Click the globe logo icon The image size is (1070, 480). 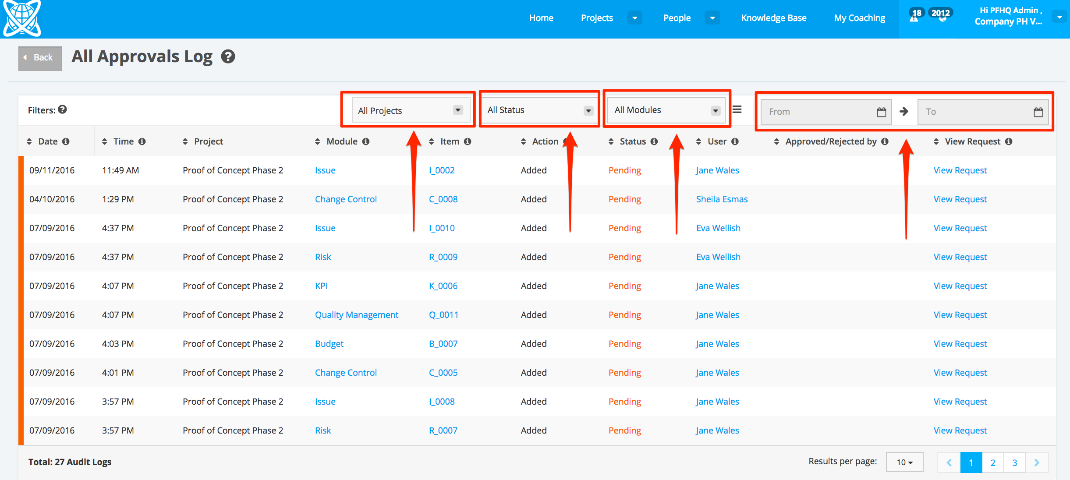click(22, 18)
